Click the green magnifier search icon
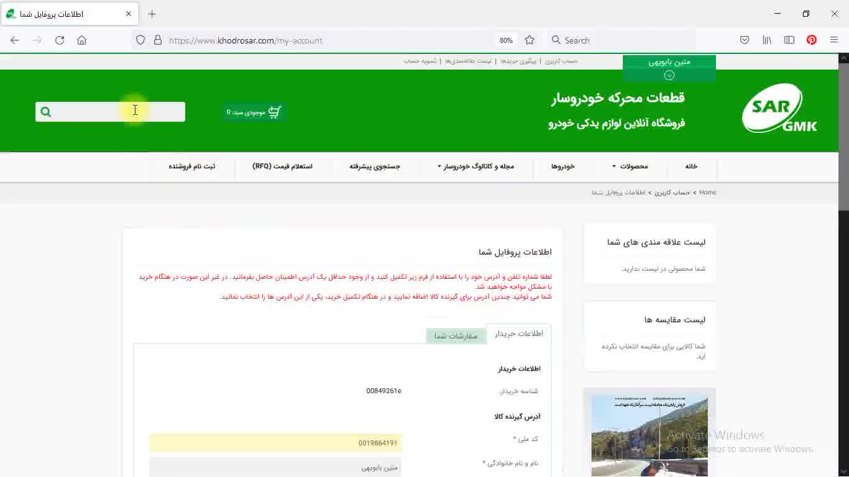This screenshot has height=477, width=849. click(45, 112)
